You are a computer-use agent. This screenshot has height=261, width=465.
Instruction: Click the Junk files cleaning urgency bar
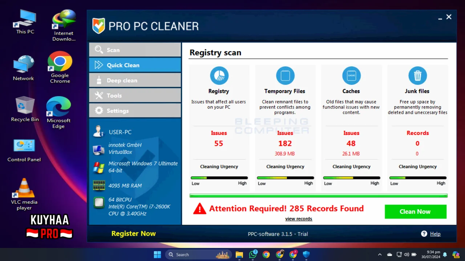(x=418, y=178)
